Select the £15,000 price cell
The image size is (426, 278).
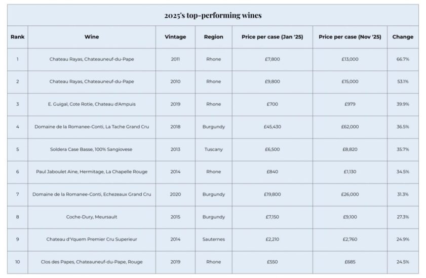[x=350, y=81]
